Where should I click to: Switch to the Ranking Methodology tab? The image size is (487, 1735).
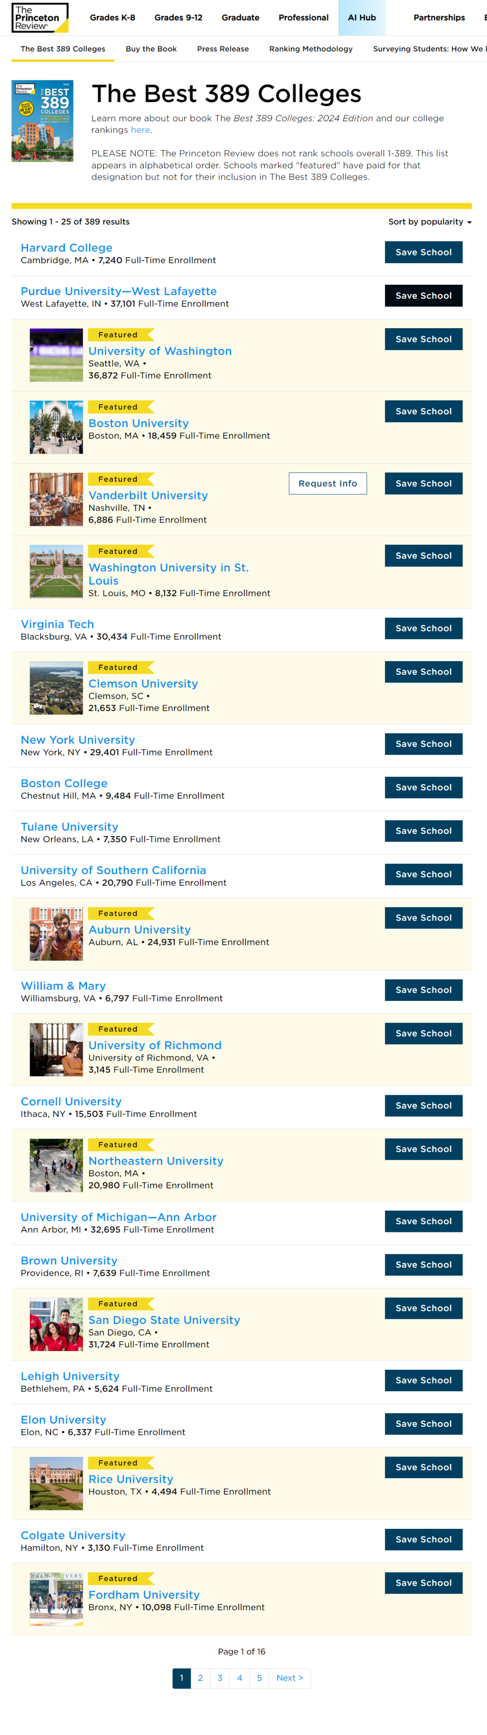click(311, 49)
